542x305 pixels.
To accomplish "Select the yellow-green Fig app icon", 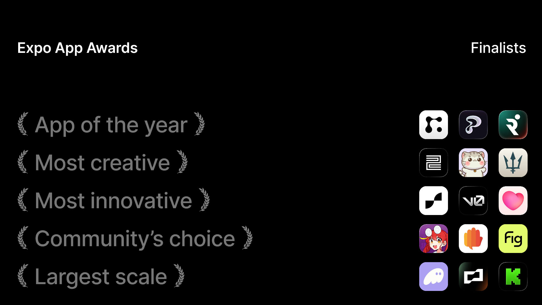I will coord(513,239).
